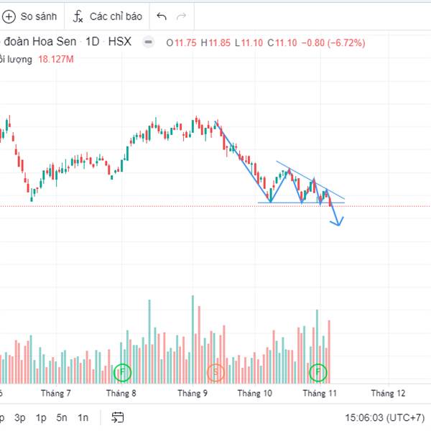Click the green event marker near Tháng 11

point(318,372)
